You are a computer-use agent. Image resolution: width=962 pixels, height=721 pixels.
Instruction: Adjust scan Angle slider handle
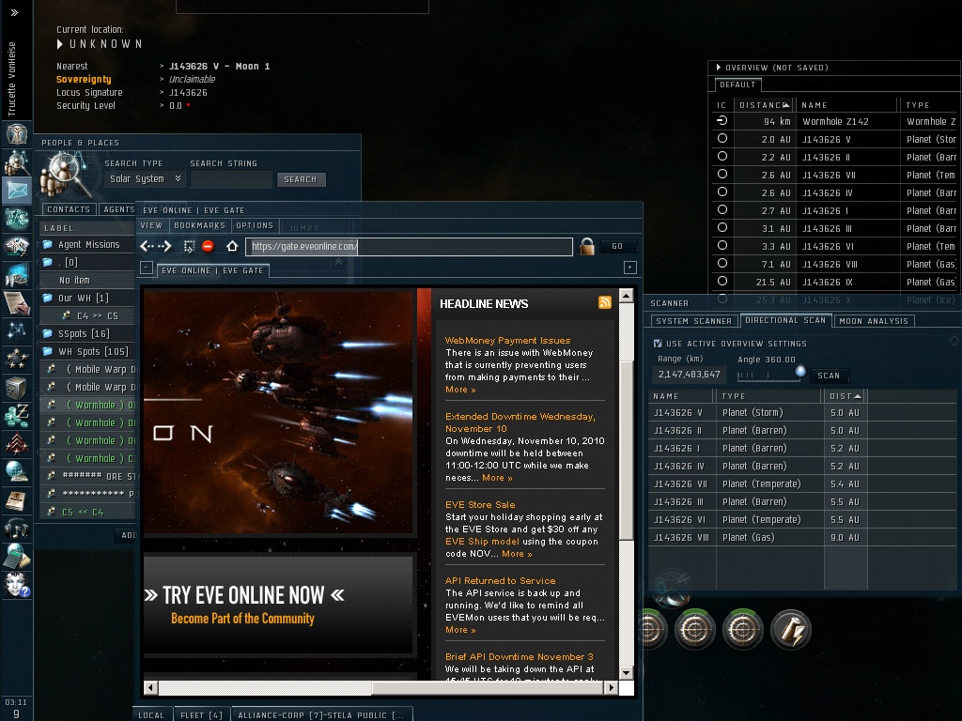pos(800,371)
